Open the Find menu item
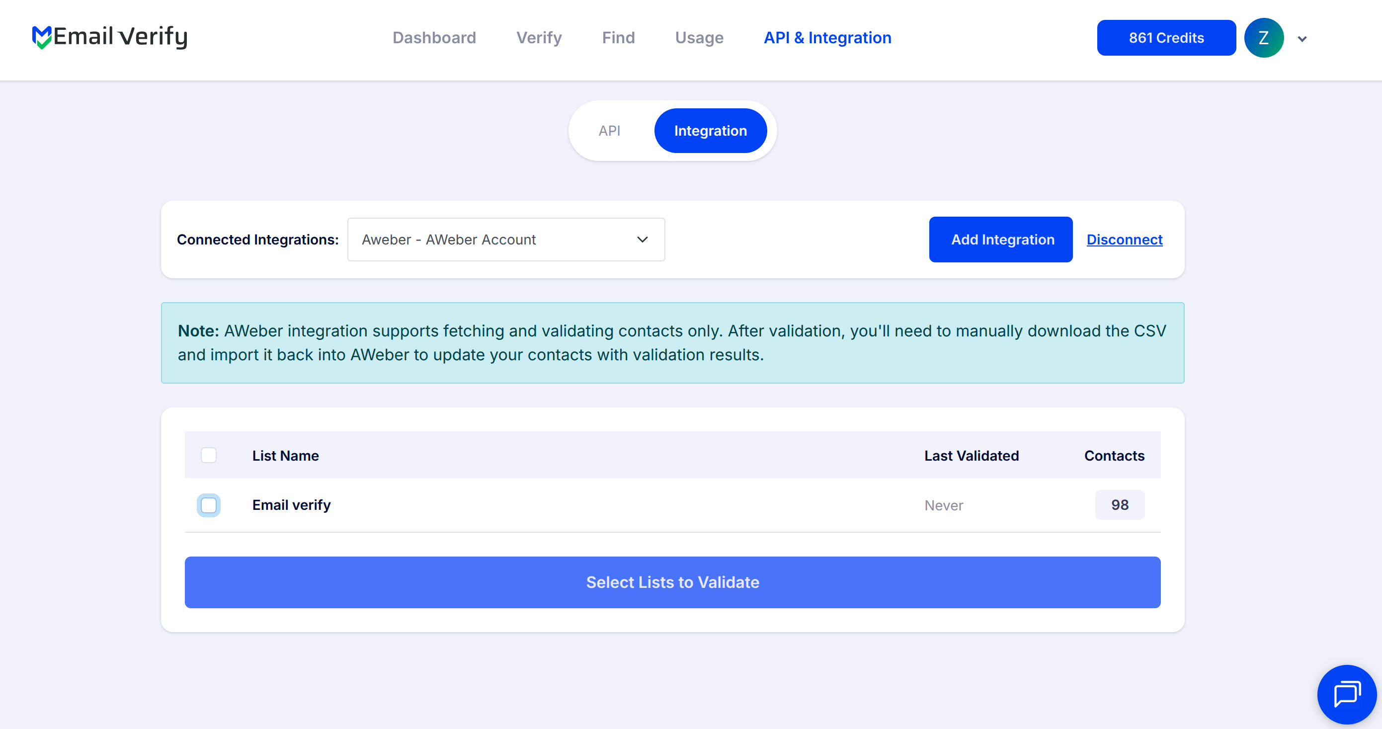Viewport: 1382px width, 729px height. point(618,38)
